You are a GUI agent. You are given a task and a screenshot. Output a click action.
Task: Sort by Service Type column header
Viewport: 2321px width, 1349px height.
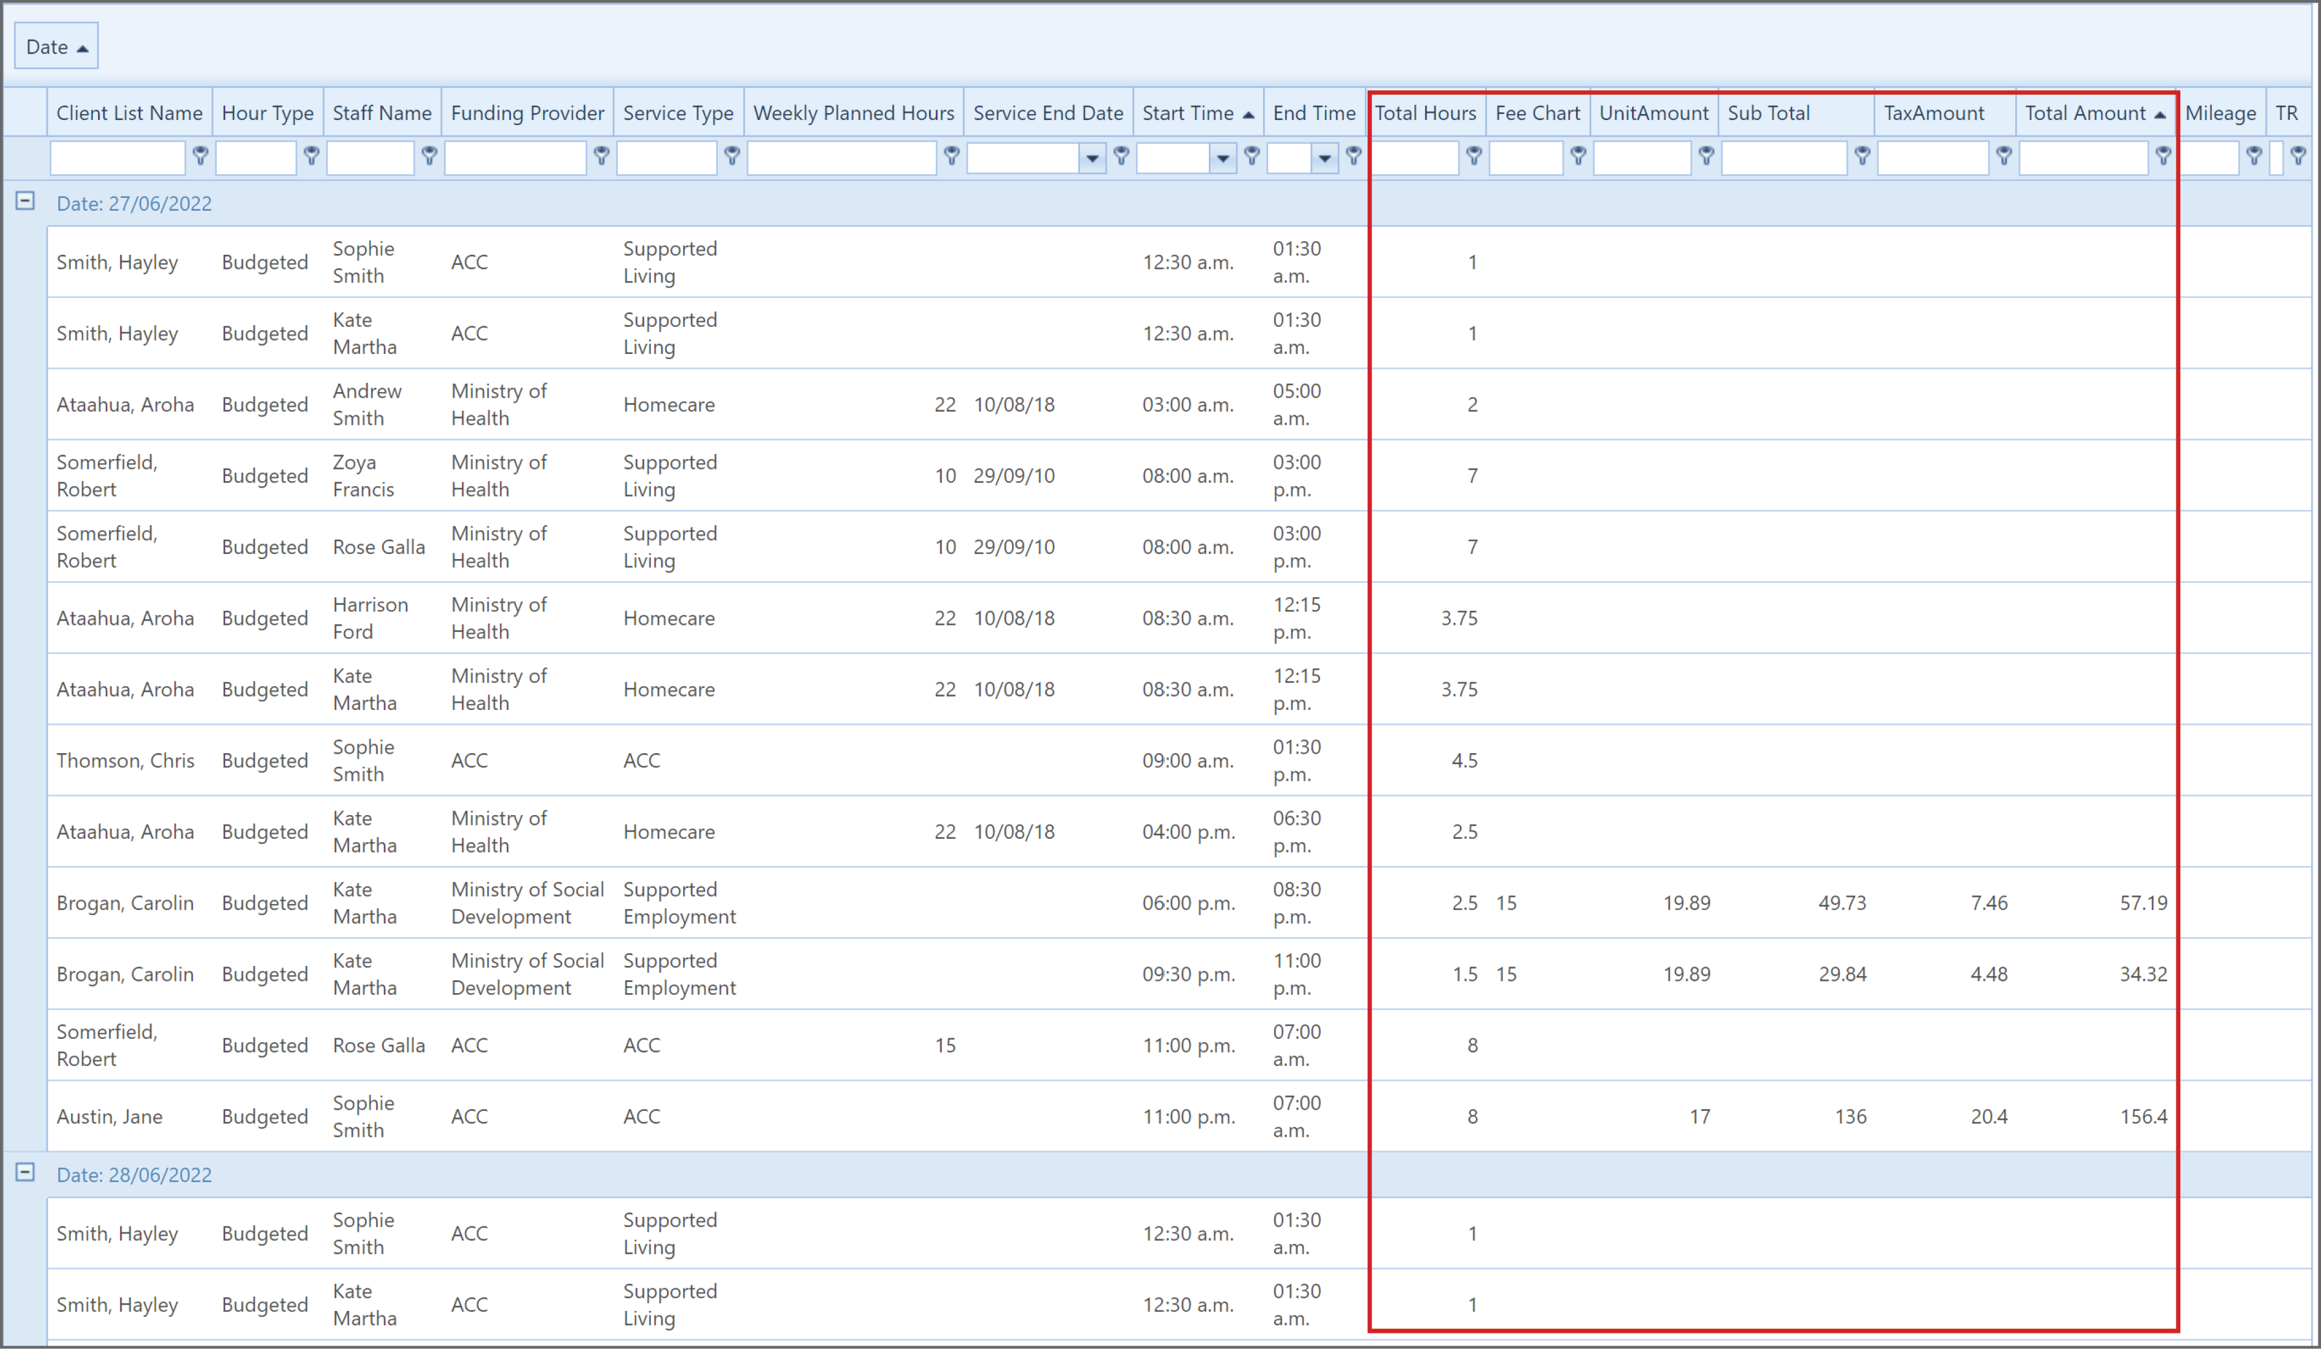click(x=679, y=113)
